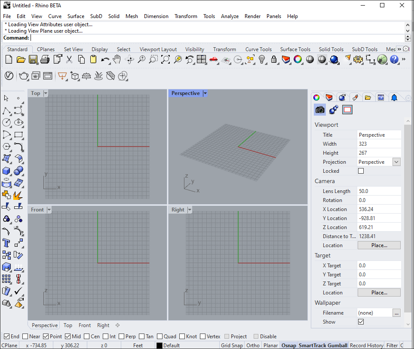Click the teapot icon in second toolbar
The width and height of the screenshot is (414, 349).
(x=24, y=76)
